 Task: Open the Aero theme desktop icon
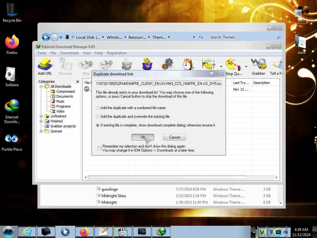(x=302, y=45)
